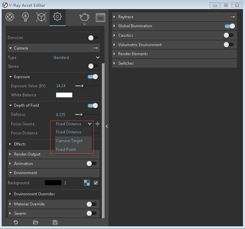Expand the Render Output section

[27, 154]
